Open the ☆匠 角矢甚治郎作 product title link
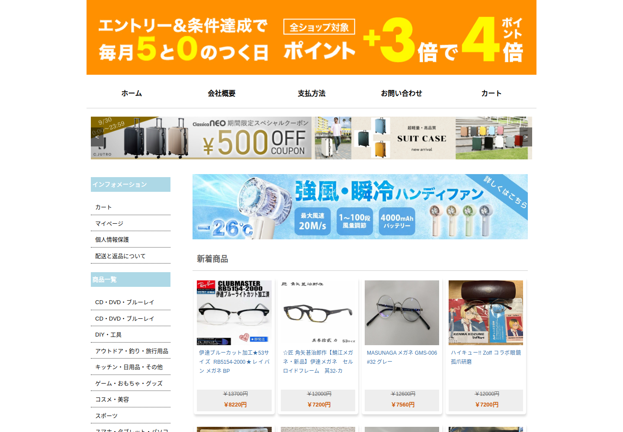The image size is (623, 432). click(x=318, y=362)
